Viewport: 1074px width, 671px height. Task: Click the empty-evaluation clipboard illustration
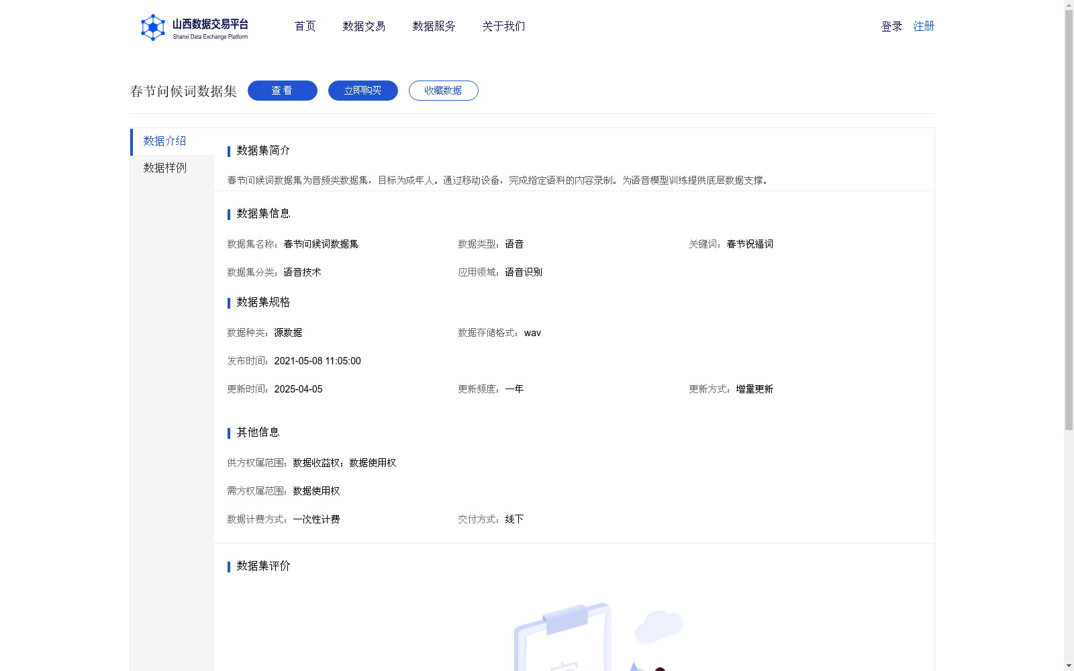[597, 637]
